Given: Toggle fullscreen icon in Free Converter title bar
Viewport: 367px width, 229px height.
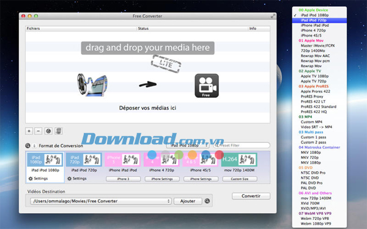Looking at the screenshot, I should 273,16.
